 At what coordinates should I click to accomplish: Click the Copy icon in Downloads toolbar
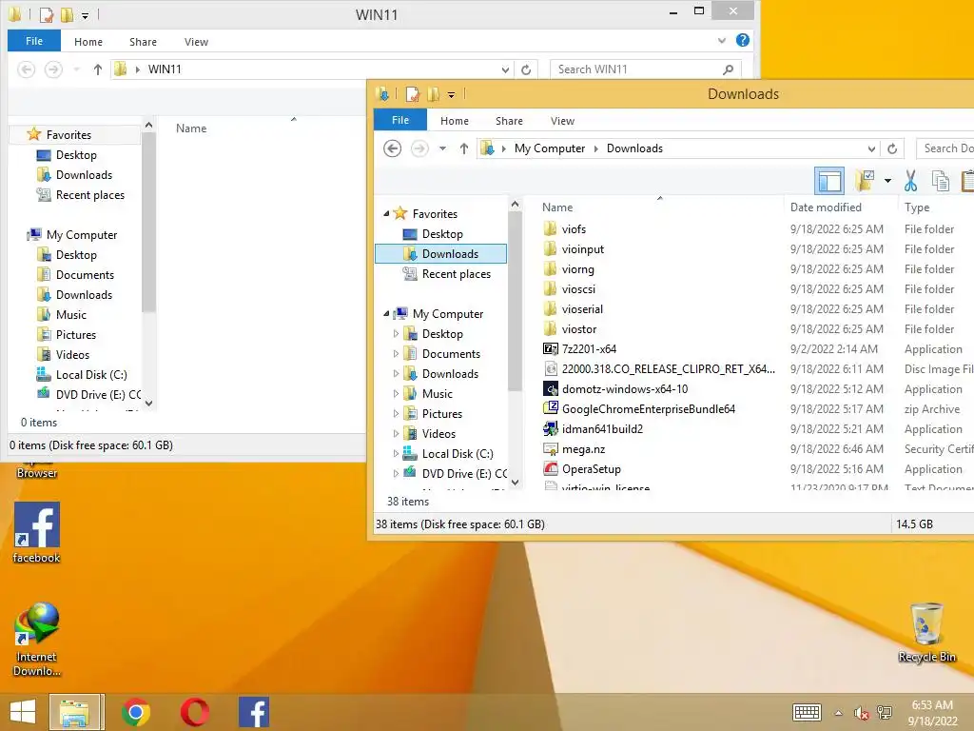coord(941,181)
